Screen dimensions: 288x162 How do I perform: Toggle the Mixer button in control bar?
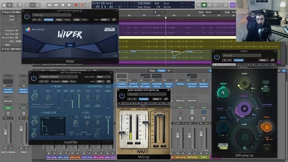(32, 5)
